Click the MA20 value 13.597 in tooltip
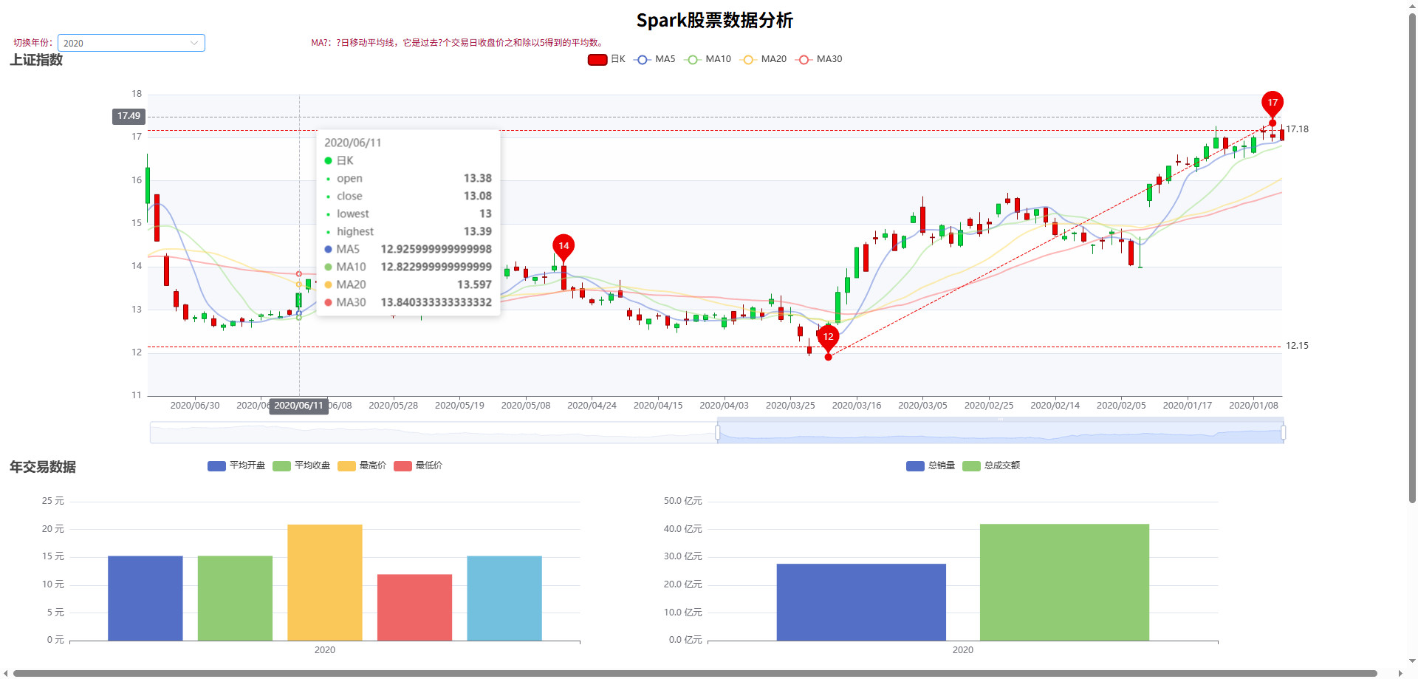 [x=474, y=284]
